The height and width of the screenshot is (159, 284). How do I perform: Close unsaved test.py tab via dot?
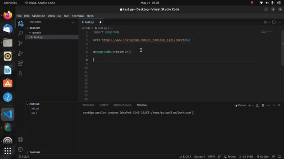pyautogui.click(x=100, y=22)
